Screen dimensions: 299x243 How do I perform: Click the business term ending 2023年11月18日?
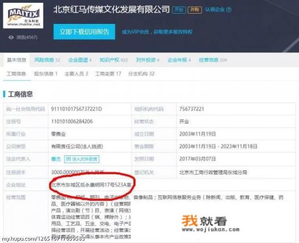coord(239,146)
